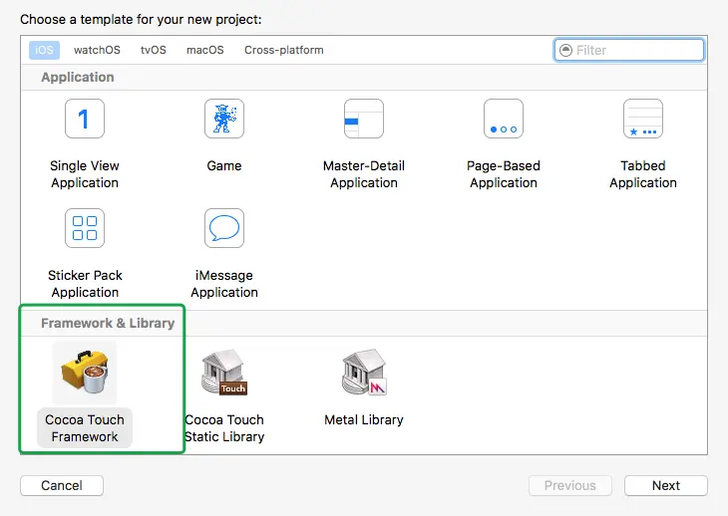Click the Next button
Viewport: 728px width, 516px height.
coord(666,485)
